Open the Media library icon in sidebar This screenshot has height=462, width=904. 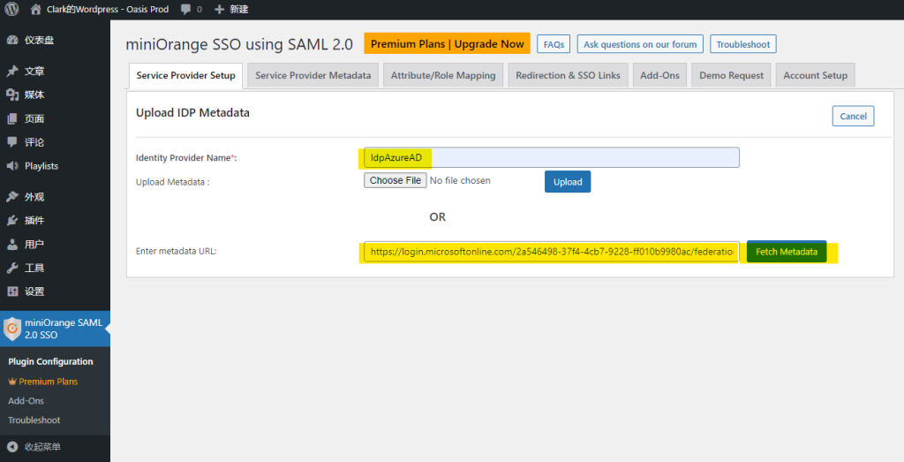12,95
